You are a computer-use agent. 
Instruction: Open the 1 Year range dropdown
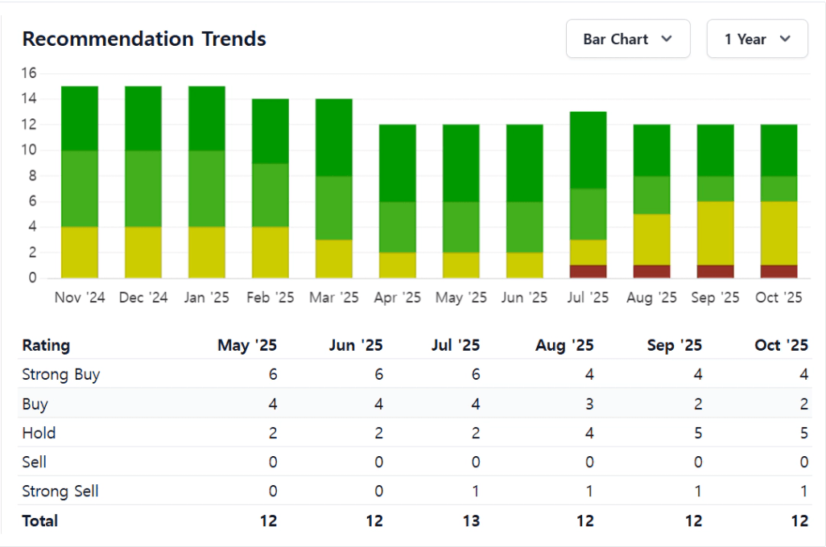click(x=757, y=39)
